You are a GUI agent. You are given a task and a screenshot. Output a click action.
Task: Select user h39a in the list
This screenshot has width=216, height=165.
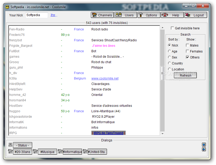[13, 78]
